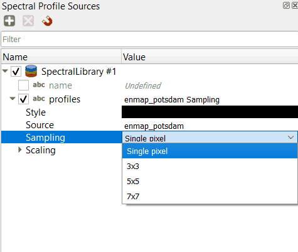Click inside the Filter input field
Image resolution: width=298 pixels, height=252 pixels.
coord(149,39)
